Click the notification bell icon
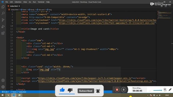Viewport: 173px width, 97px height. (98, 91)
